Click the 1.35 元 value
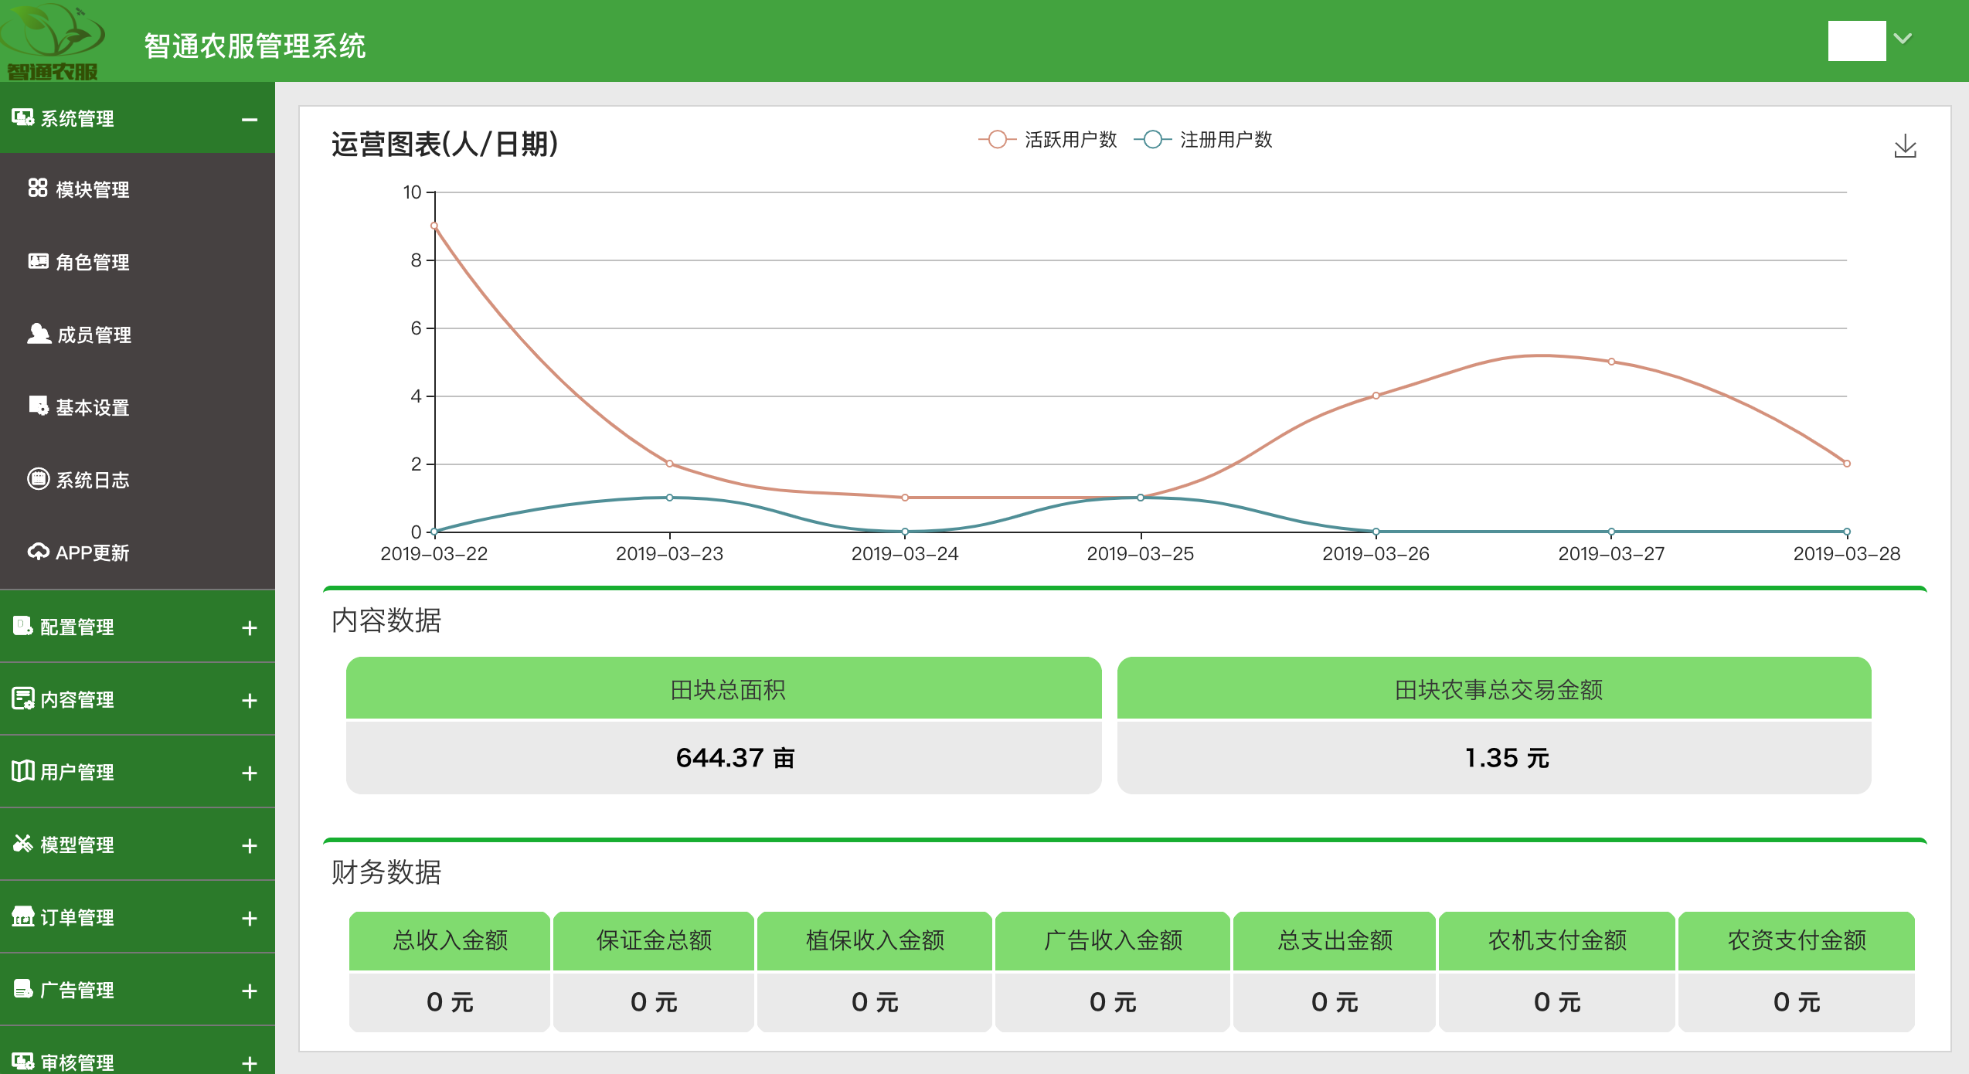The image size is (1969, 1074). [x=1506, y=757]
